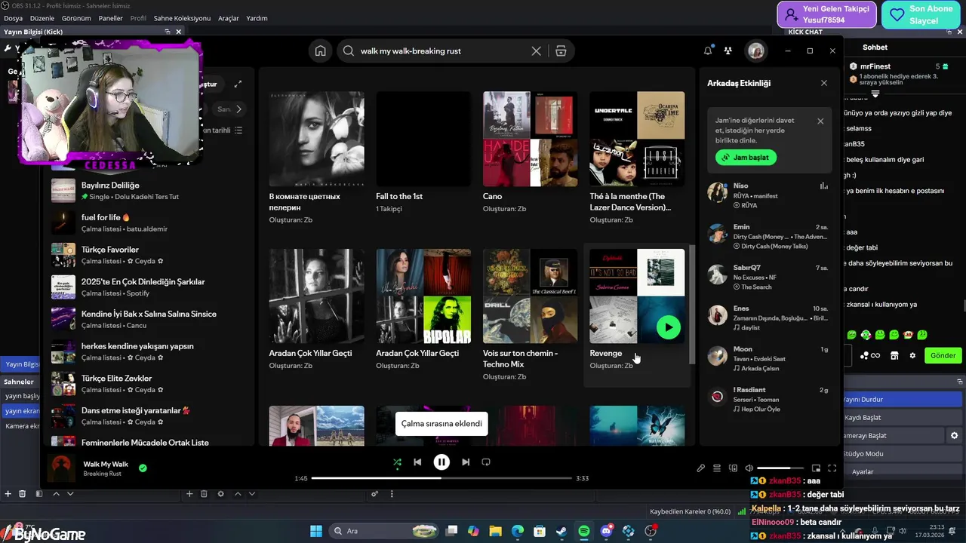Open virtual camera settings gear in OBS
The image size is (966, 543).
point(955,435)
